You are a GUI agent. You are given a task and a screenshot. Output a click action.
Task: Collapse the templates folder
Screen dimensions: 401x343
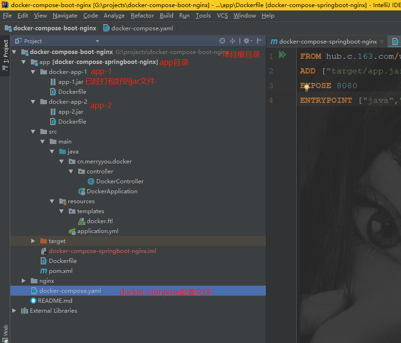(x=61, y=211)
